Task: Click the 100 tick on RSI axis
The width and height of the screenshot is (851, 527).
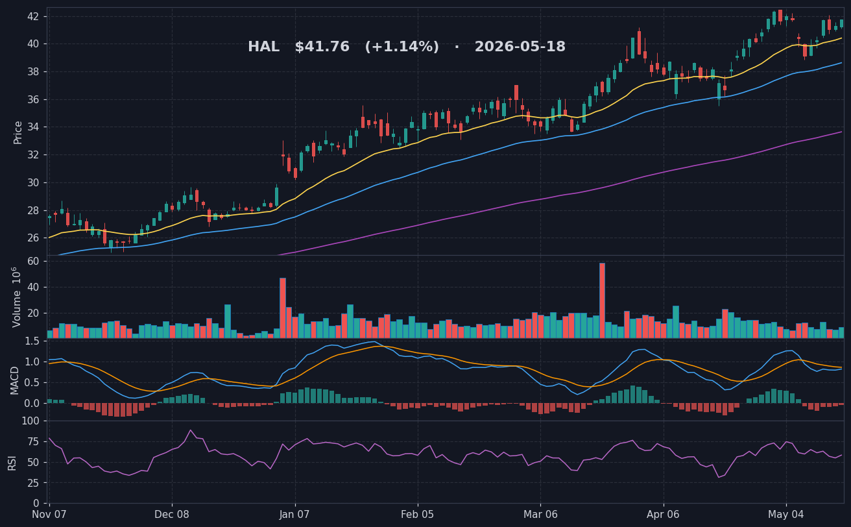Action: (30, 421)
